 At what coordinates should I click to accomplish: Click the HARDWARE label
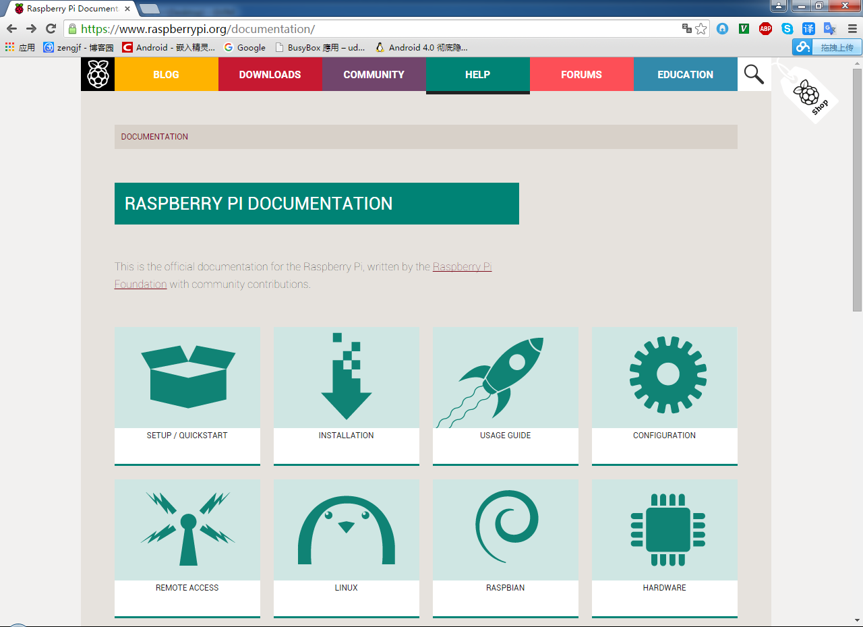coord(665,588)
